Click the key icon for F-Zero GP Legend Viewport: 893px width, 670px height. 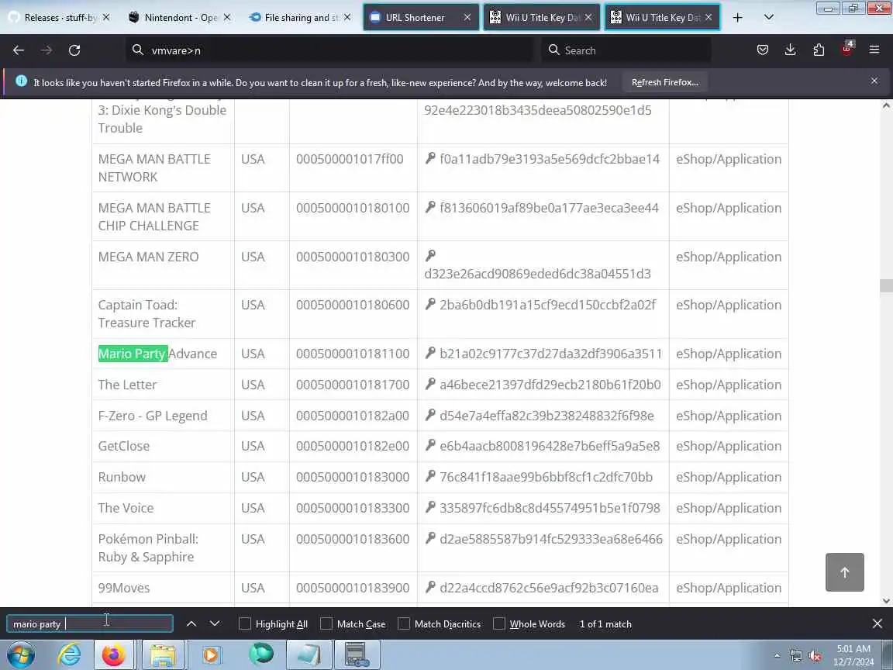click(x=430, y=415)
